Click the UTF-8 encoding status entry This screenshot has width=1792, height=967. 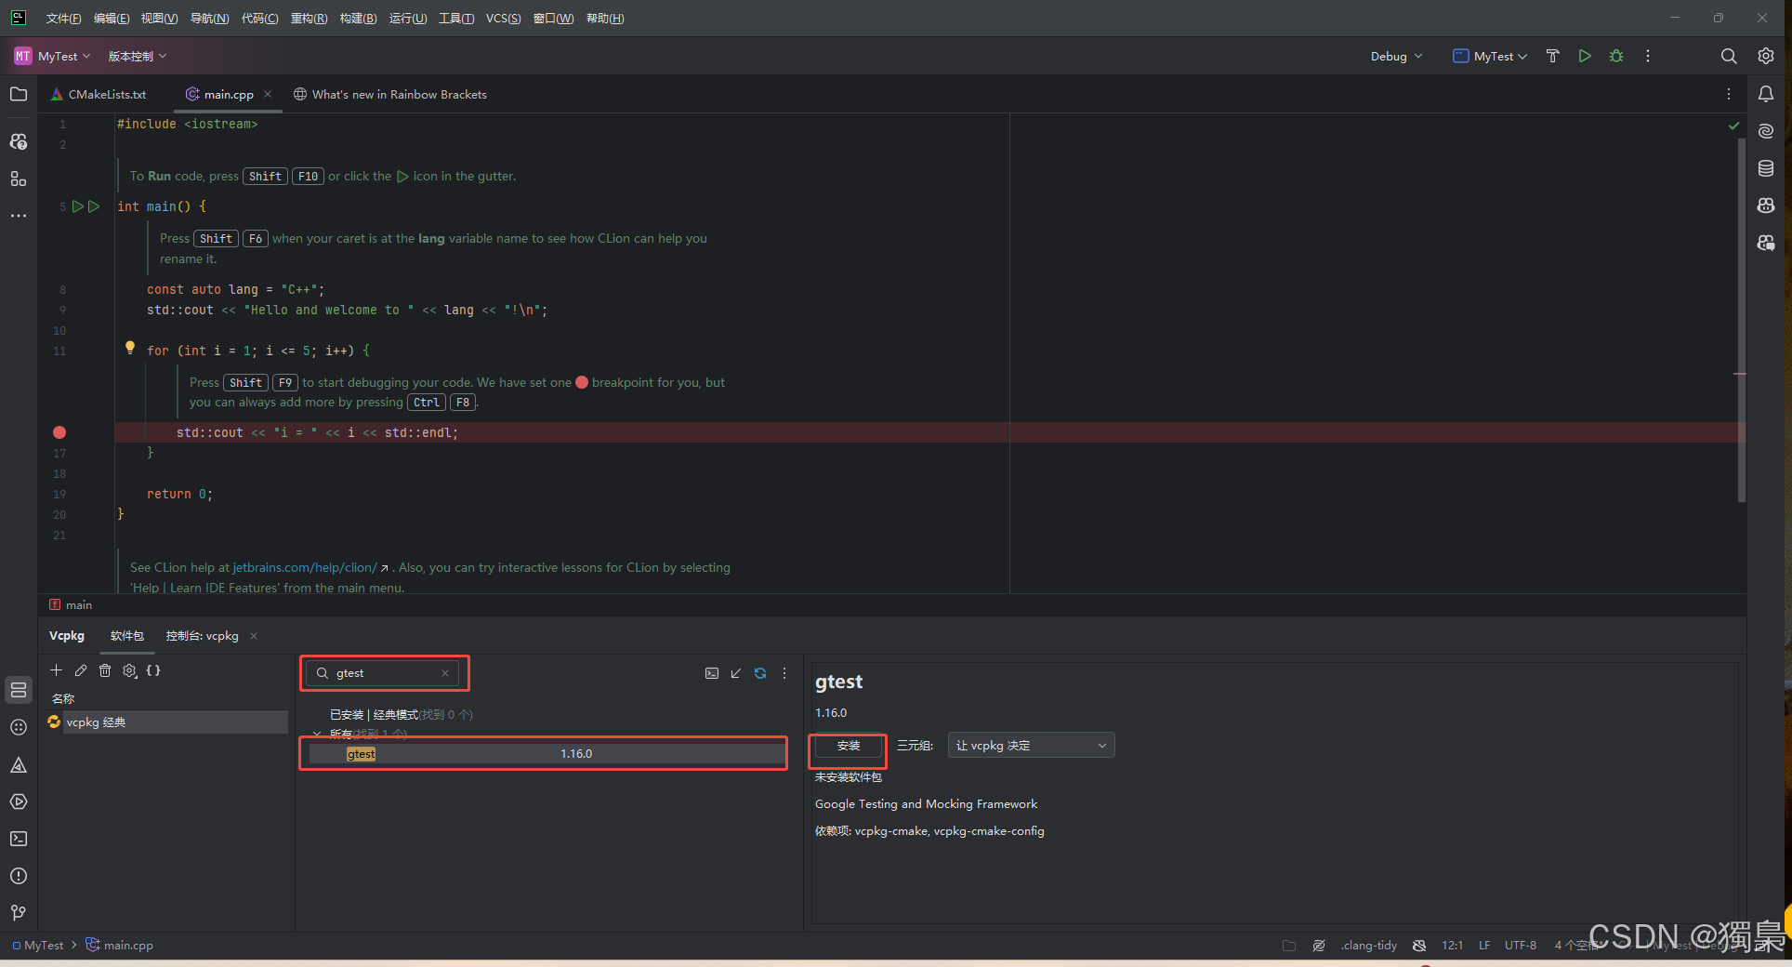(x=1521, y=946)
